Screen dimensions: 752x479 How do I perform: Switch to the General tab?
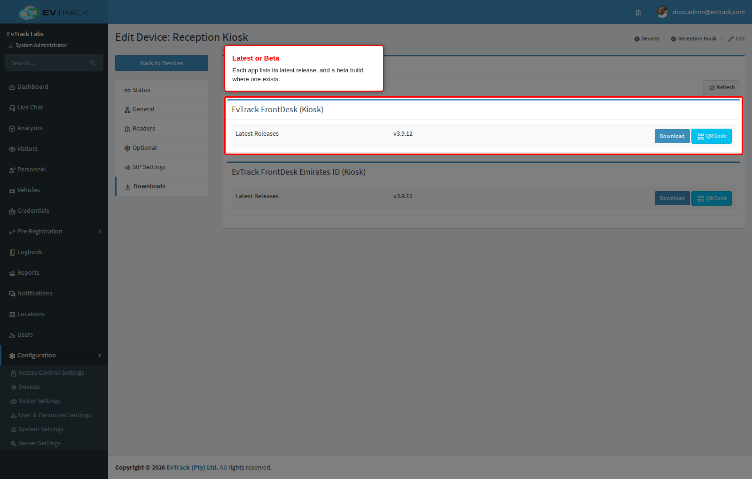pyautogui.click(x=162, y=109)
